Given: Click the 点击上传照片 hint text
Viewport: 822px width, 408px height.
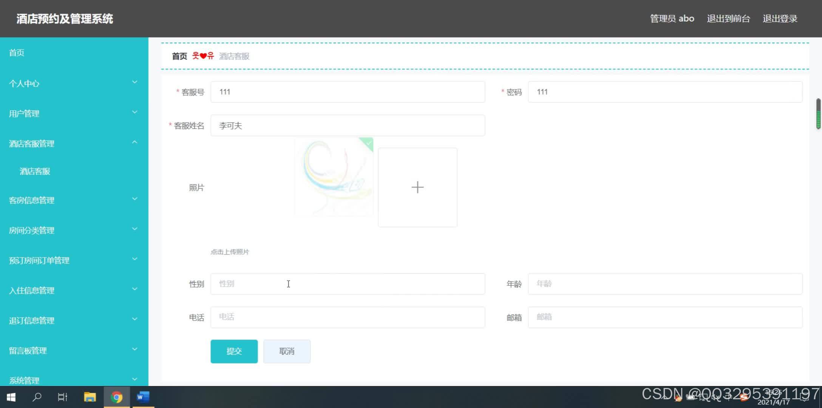Looking at the screenshot, I should coord(230,252).
